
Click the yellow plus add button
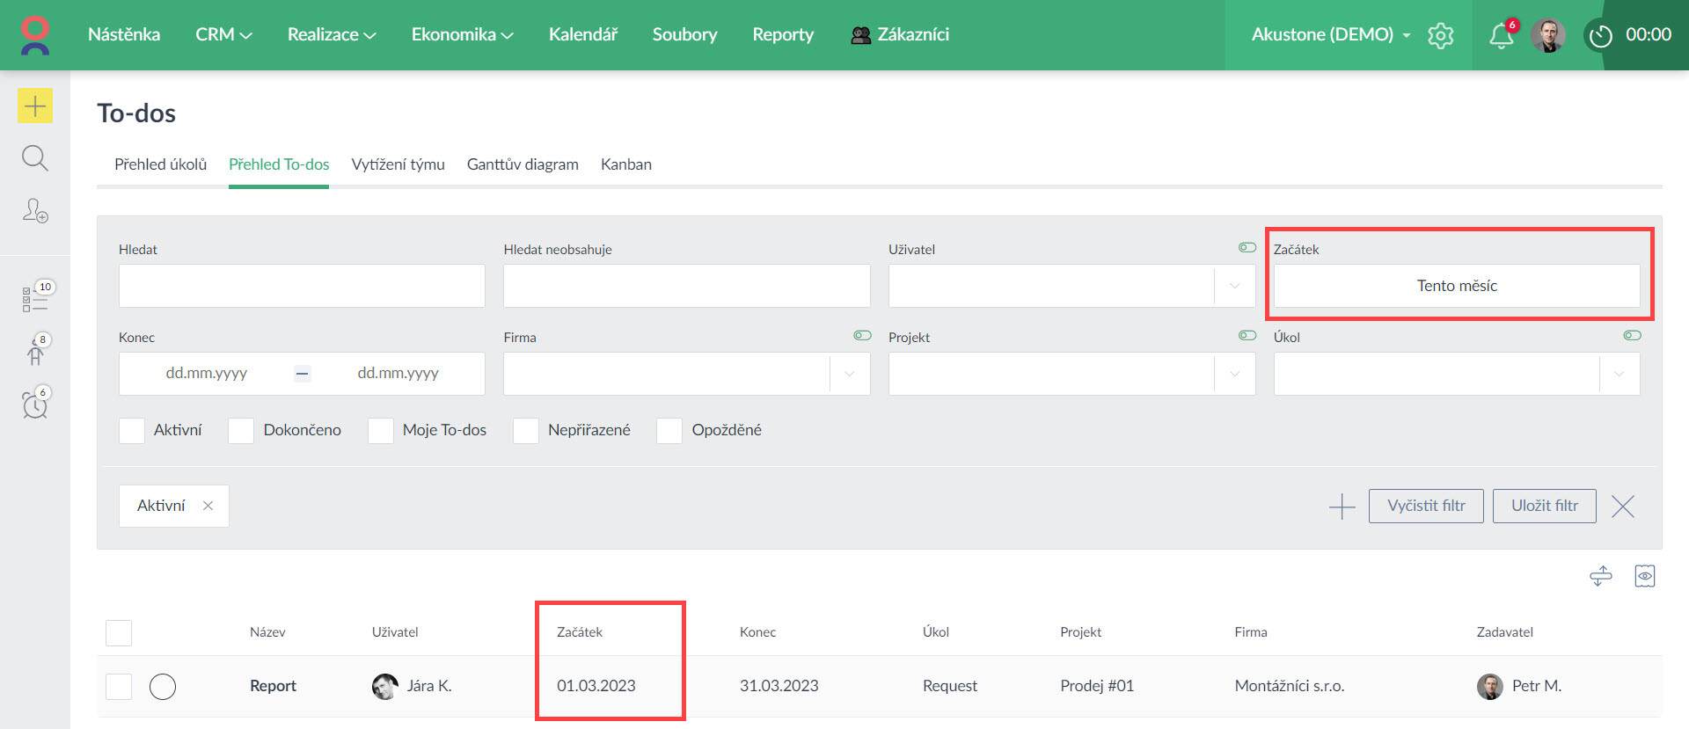click(35, 106)
